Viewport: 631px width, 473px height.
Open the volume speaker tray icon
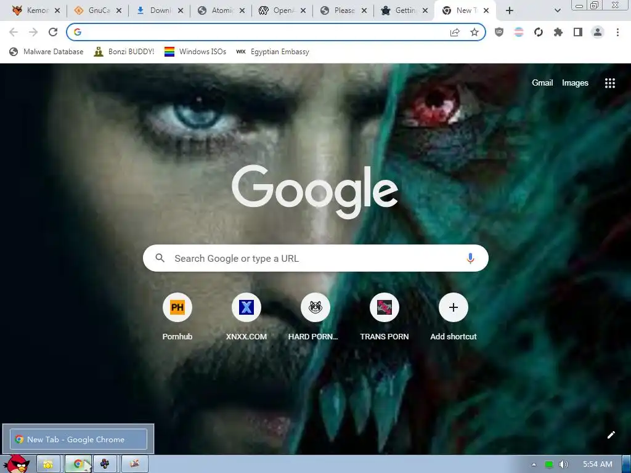pos(564,464)
